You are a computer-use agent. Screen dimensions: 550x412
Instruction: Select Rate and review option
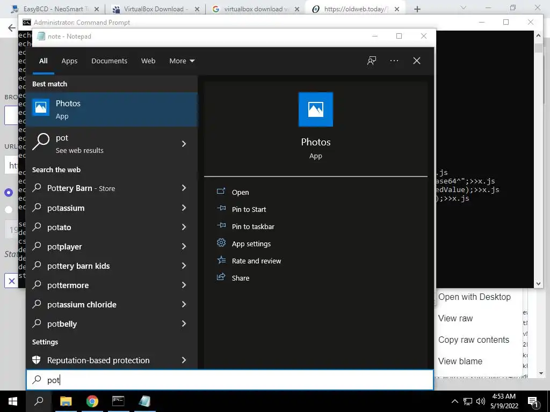tap(256, 261)
